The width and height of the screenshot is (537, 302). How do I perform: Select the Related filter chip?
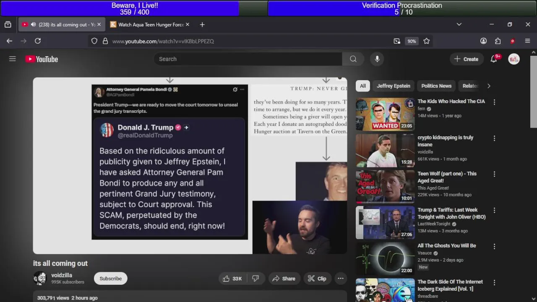(x=469, y=86)
